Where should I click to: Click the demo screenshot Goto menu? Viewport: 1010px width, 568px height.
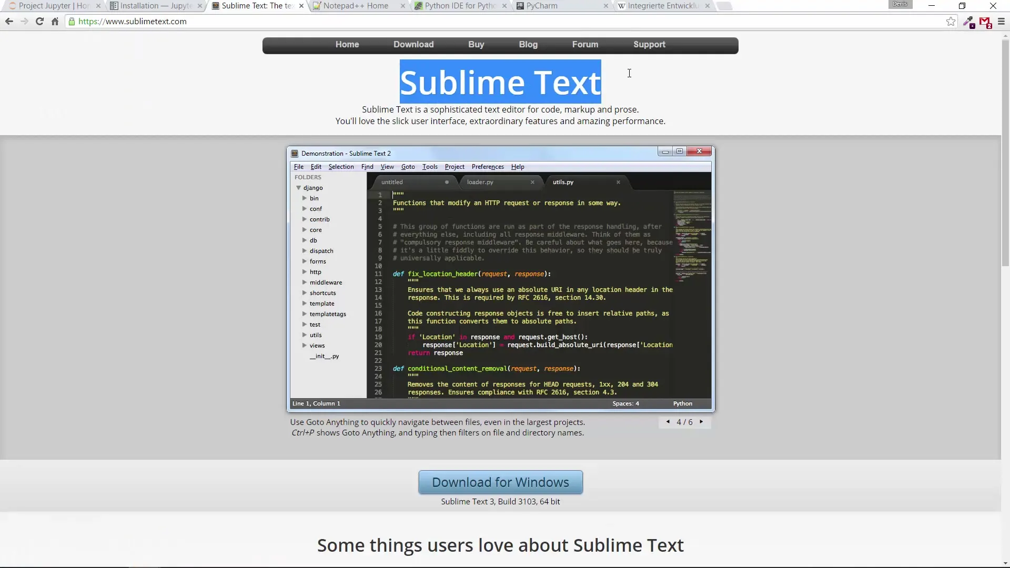[408, 167]
